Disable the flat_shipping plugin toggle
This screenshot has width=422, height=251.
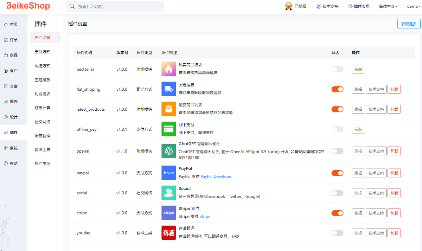coord(337,89)
